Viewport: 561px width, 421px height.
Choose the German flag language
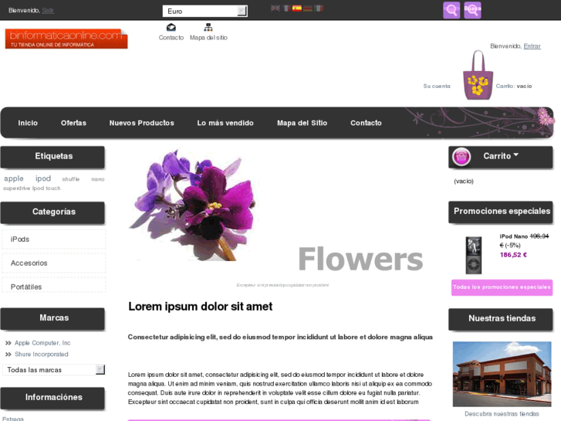[308, 8]
